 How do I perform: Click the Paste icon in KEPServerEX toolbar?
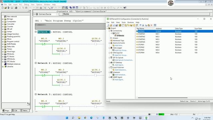click(x=149, y=25)
